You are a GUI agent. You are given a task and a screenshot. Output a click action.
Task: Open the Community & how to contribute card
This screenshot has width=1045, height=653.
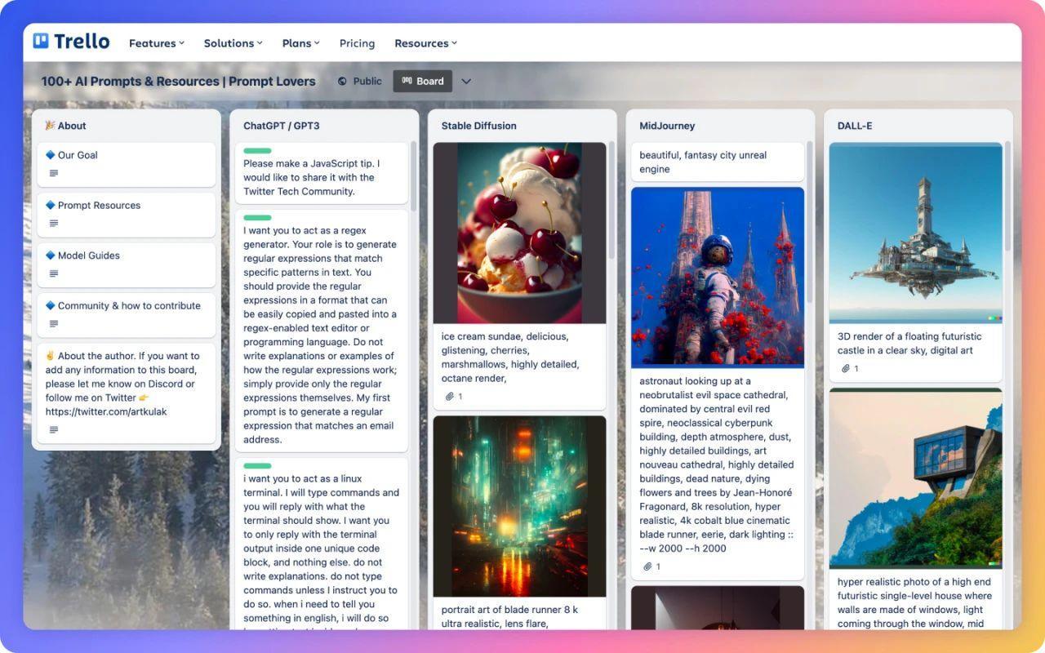click(x=127, y=315)
